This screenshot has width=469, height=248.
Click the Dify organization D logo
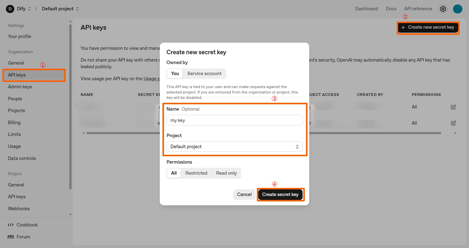click(10, 9)
